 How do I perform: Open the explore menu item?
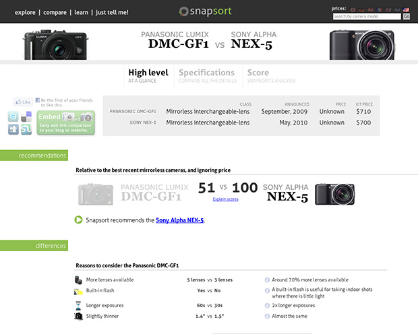(x=25, y=12)
